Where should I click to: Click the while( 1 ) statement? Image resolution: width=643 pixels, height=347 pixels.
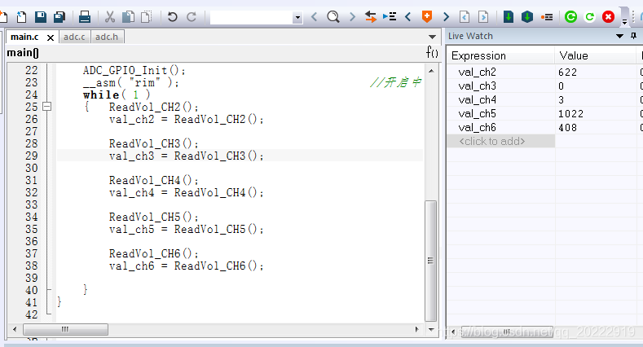point(117,95)
